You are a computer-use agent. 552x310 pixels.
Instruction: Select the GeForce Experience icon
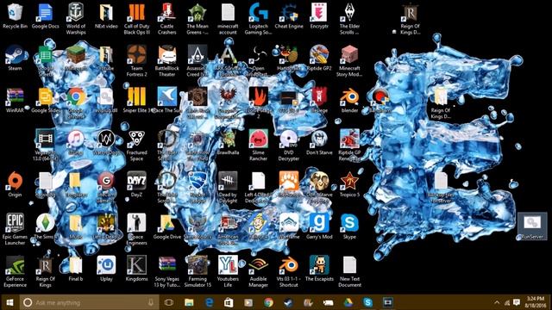click(15, 272)
